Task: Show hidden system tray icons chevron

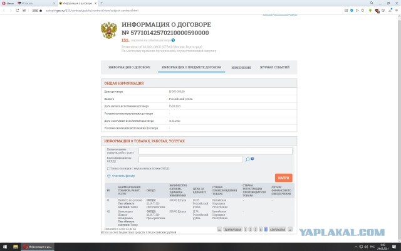Action: 356,247
